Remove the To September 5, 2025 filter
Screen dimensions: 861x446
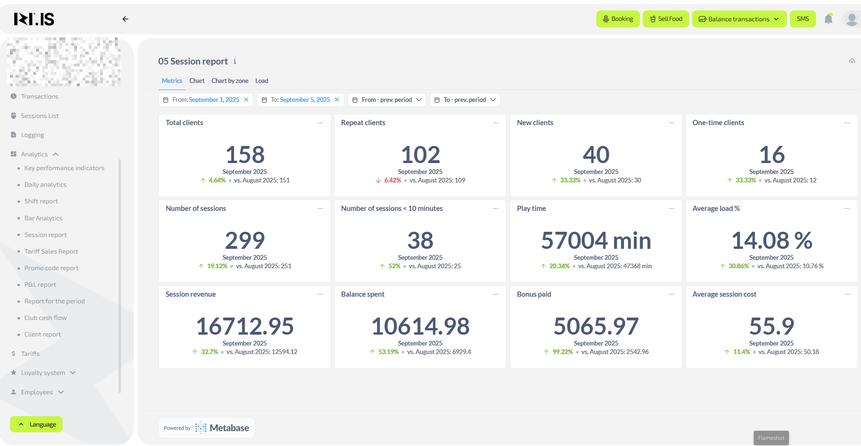coord(337,100)
